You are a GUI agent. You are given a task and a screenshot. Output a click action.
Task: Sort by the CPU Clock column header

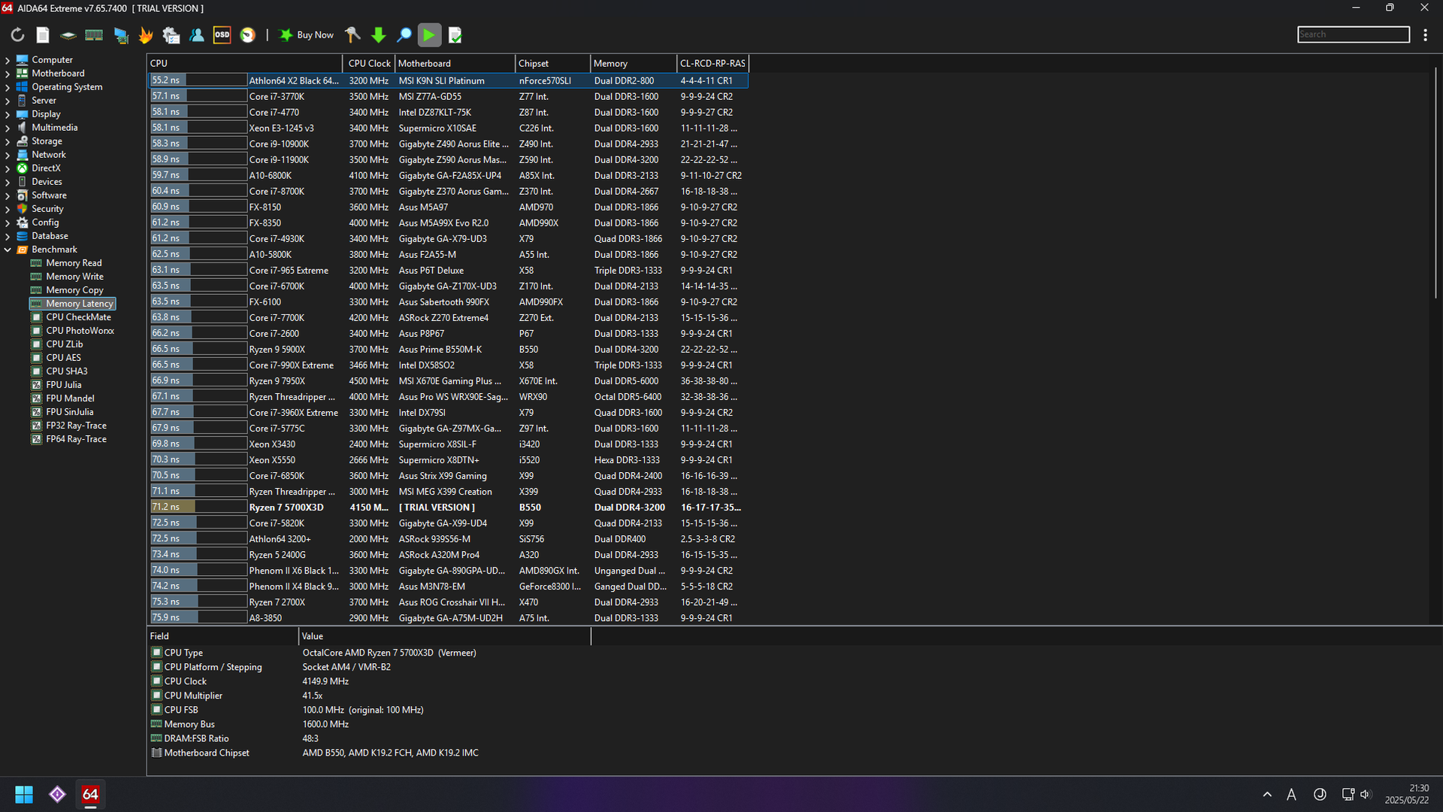point(369,63)
